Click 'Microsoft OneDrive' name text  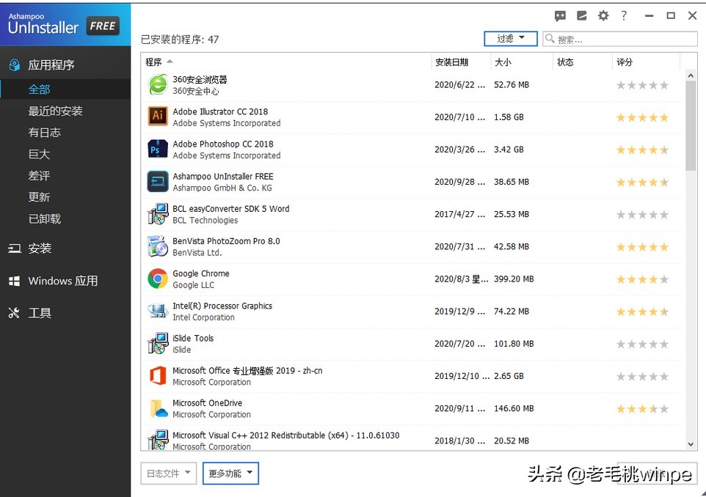[x=207, y=403]
